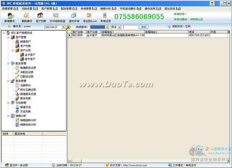Open 服务列表 in tree

tap(25, 98)
